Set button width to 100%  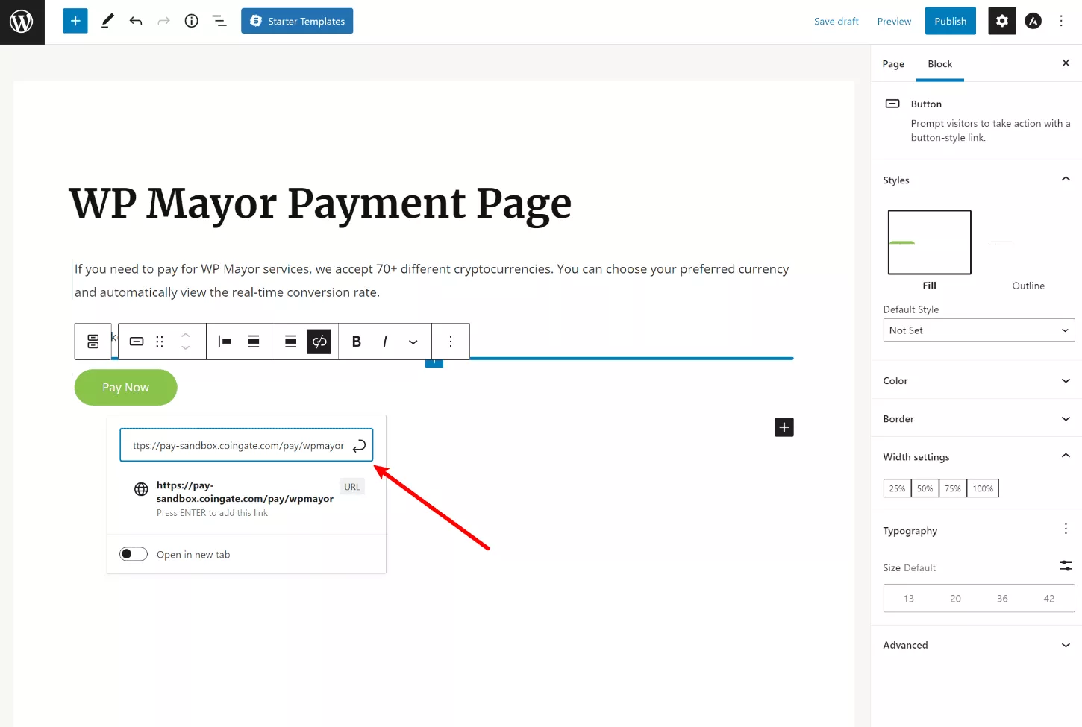[983, 488]
